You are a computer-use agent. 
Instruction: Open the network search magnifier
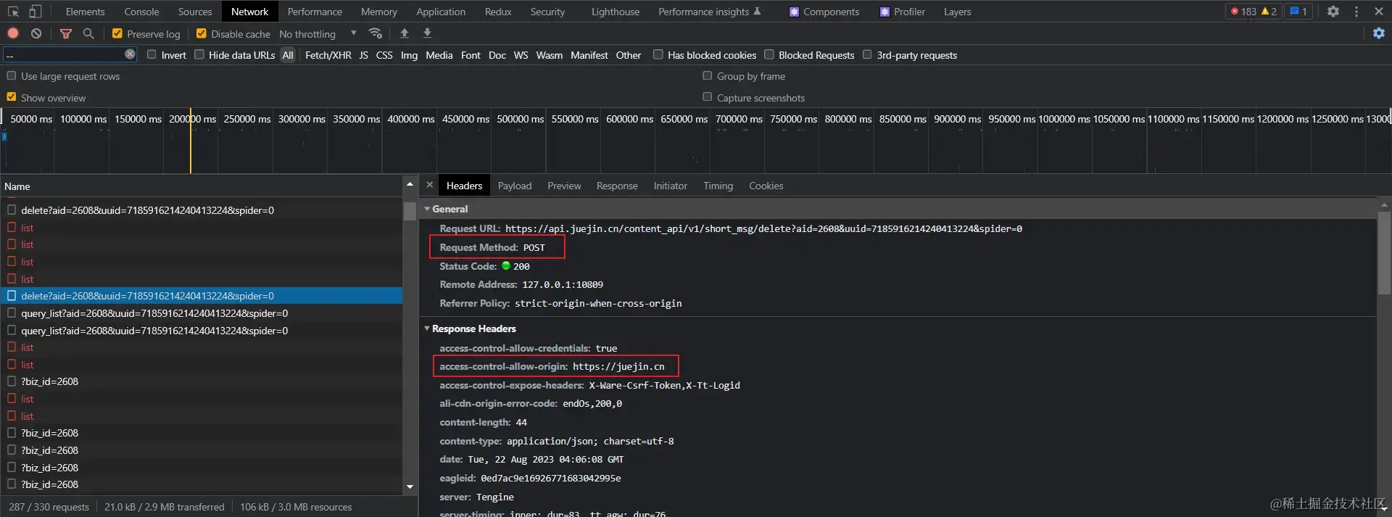(88, 33)
